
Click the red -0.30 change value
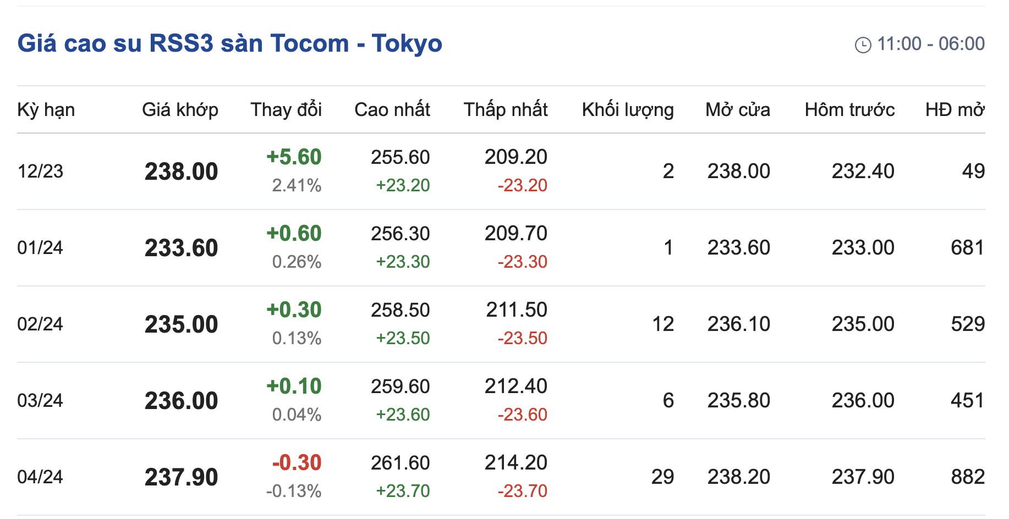point(297,462)
